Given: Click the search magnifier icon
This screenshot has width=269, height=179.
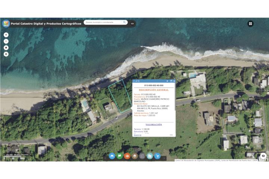Looking at the screenshot, I should coord(124,22).
